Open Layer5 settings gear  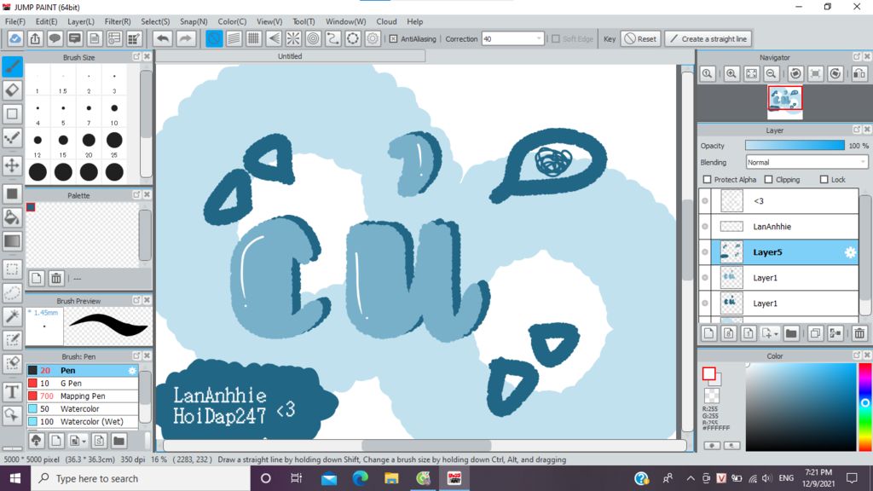pyautogui.click(x=850, y=252)
